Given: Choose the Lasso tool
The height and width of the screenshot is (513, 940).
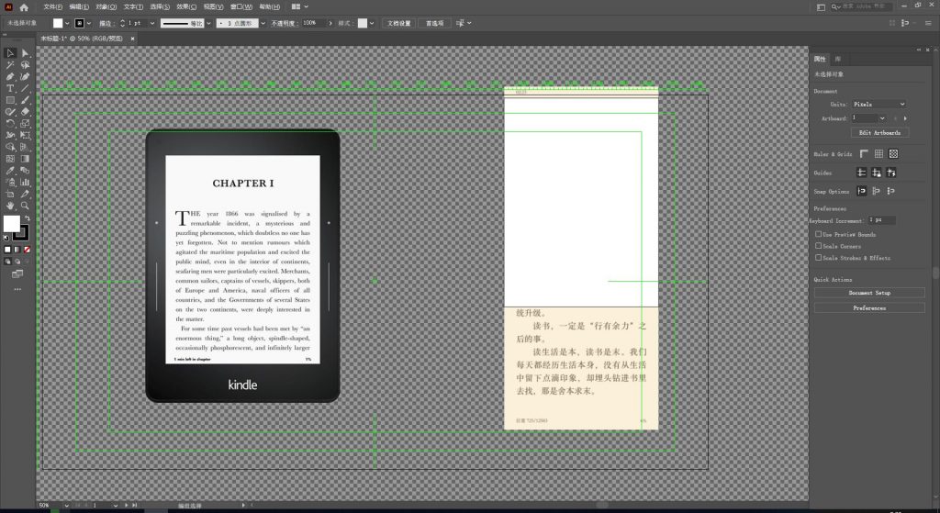Looking at the screenshot, I should pyautogui.click(x=25, y=65).
